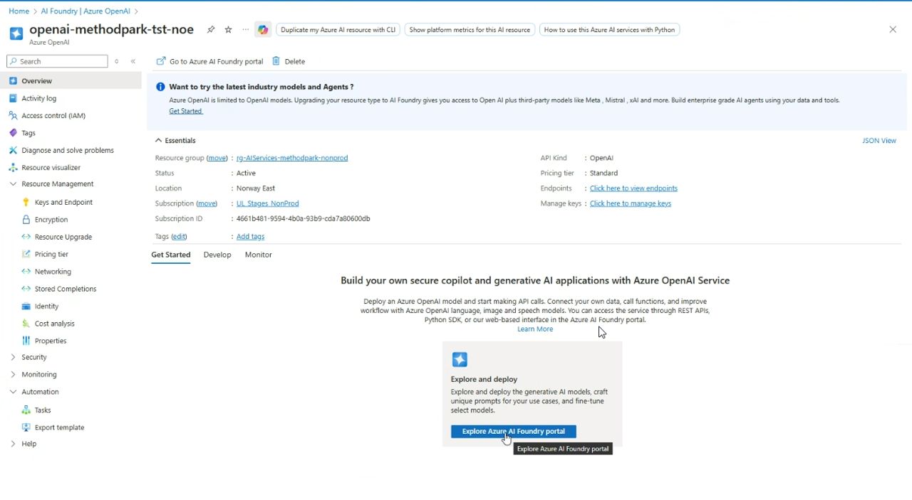Open Resource visualizer in the sidebar
The image size is (912, 500).
[51, 168]
